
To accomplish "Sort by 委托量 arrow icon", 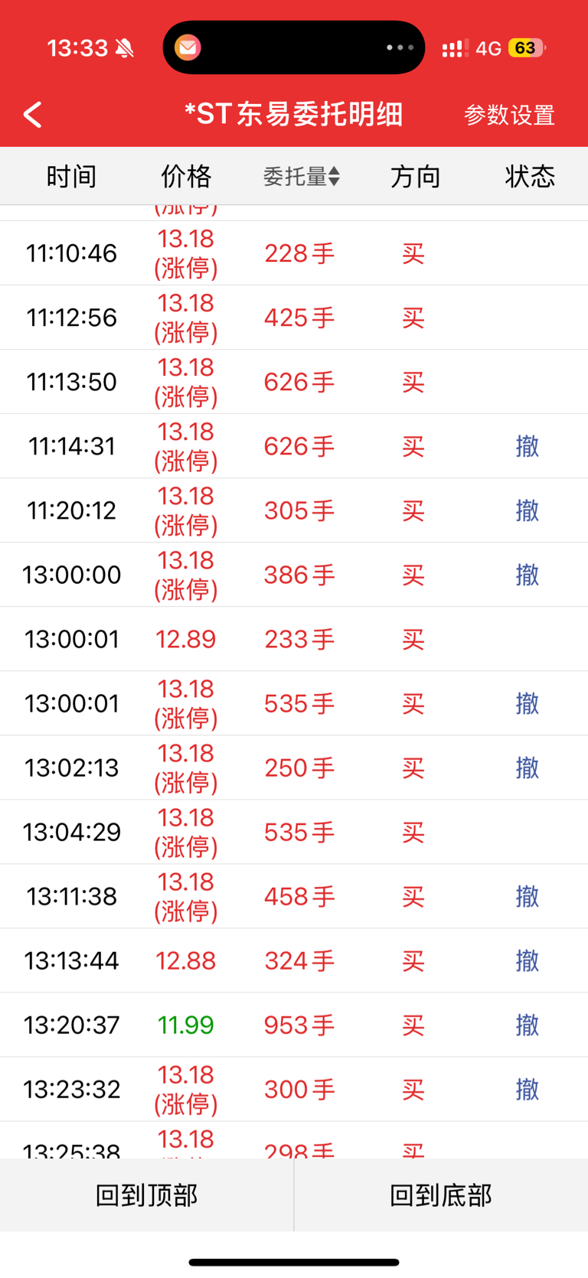I will pyautogui.click(x=334, y=177).
